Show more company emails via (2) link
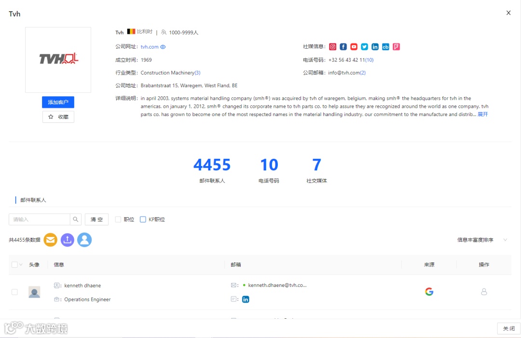 coord(363,73)
